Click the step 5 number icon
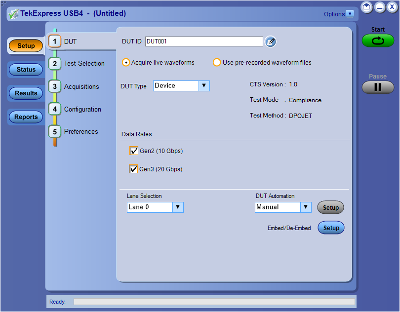This screenshot has width=400, height=312. point(55,132)
